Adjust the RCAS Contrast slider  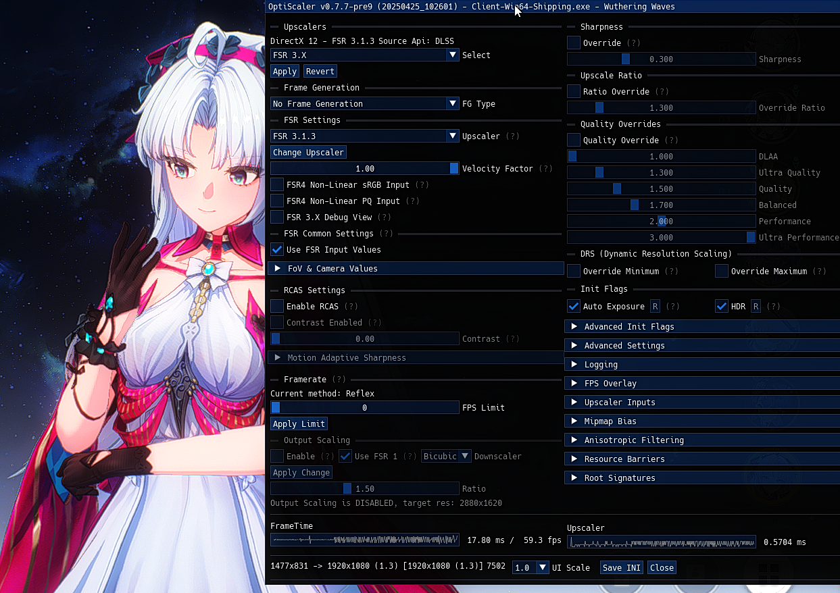click(365, 338)
